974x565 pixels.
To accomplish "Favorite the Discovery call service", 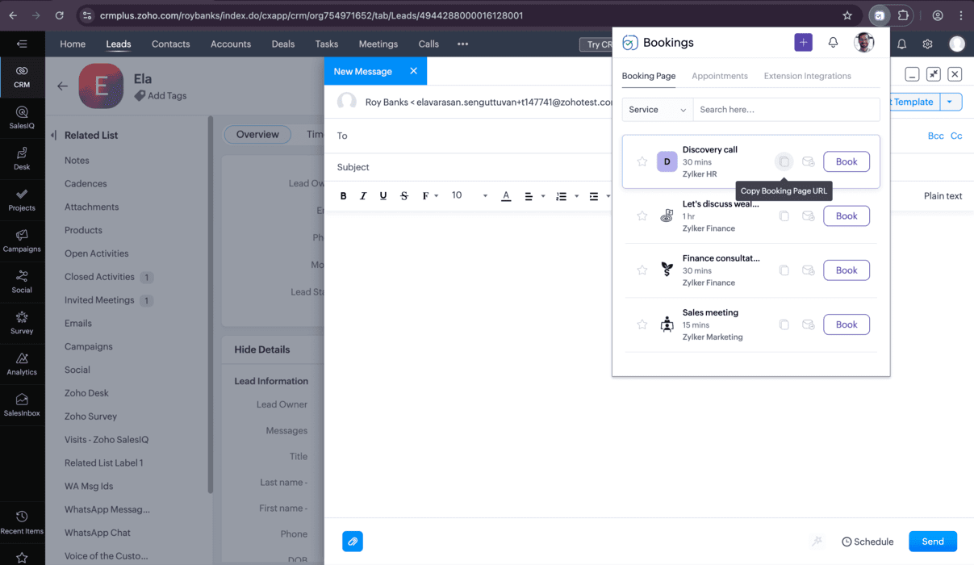I will (x=642, y=161).
